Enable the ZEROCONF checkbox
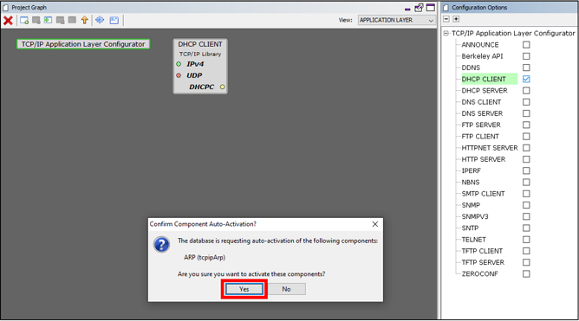The width and height of the screenshot is (579, 321). (x=526, y=273)
